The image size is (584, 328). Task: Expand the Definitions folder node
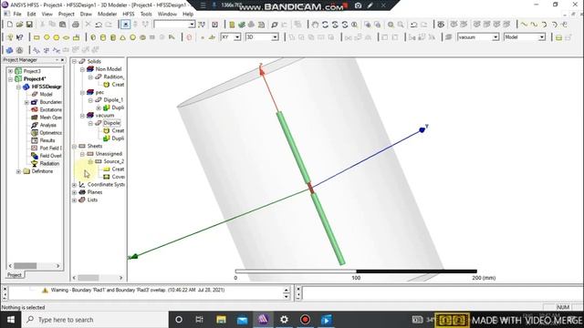[18, 171]
